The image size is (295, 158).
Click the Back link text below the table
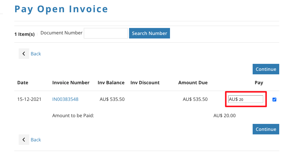point(36,140)
